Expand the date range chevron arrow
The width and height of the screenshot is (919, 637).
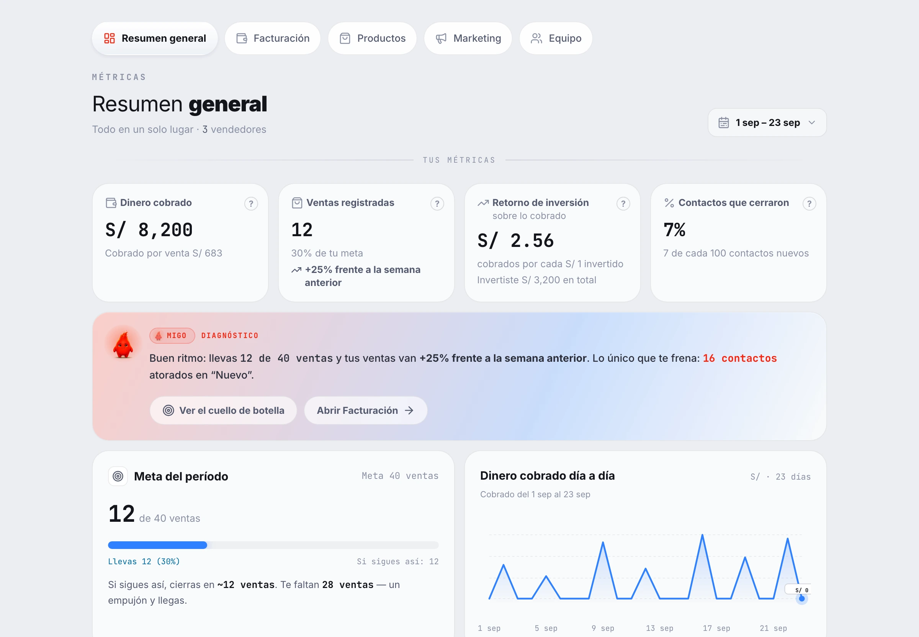812,122
